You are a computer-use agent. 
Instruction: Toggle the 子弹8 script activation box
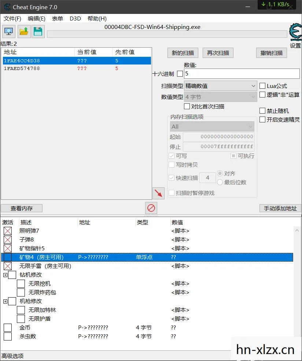(x=8, y=240)
